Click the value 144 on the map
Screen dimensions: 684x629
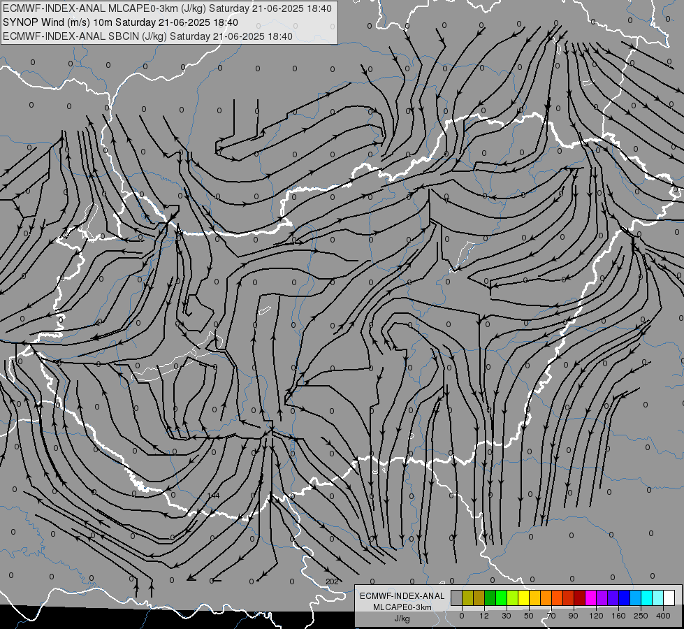pyautogui.click(x=214, y=496)
